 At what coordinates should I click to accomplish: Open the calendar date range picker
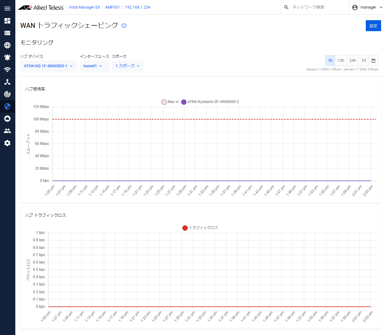click(373, 61)
